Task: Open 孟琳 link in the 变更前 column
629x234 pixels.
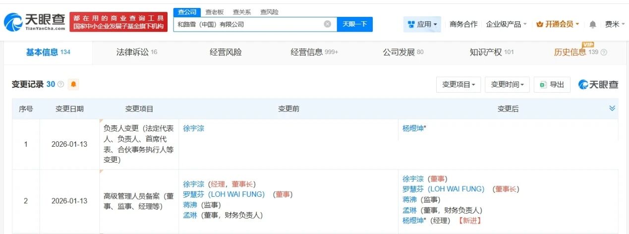Action: pos(190,215)
